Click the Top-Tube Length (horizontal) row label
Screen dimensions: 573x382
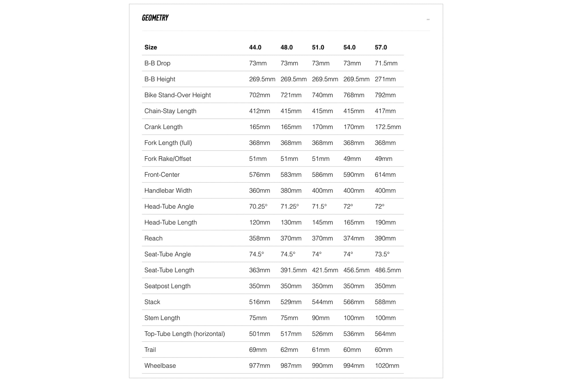(185, 334)
